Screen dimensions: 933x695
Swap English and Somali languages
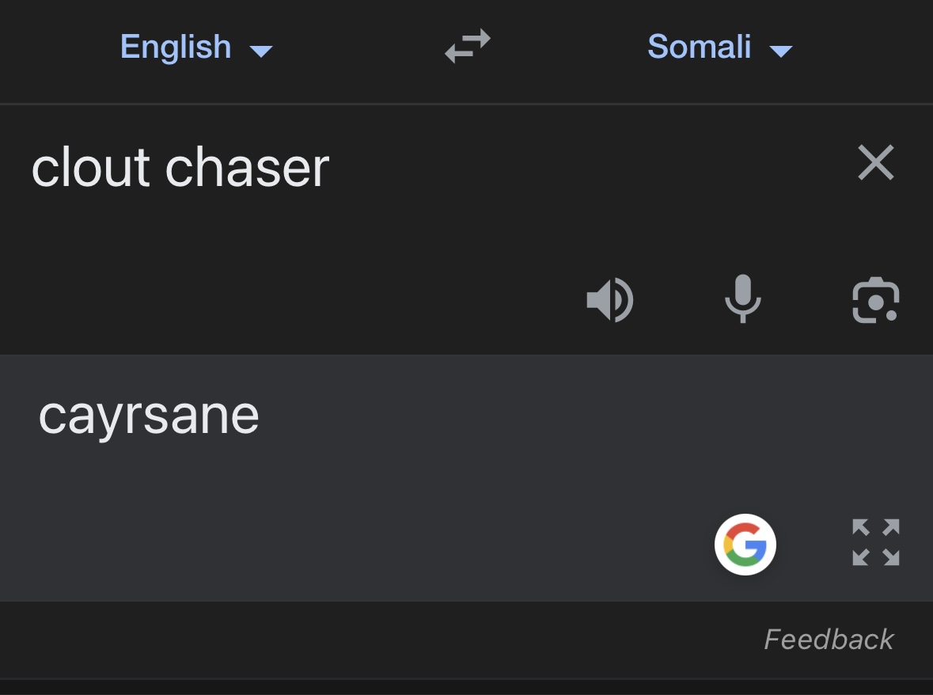tap(468, 46)
